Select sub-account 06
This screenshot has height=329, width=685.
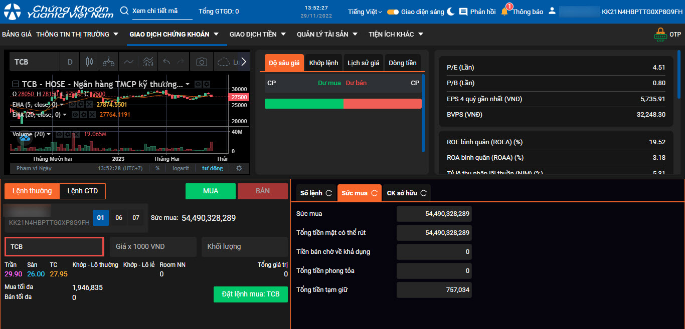click(x=119, y=218)
